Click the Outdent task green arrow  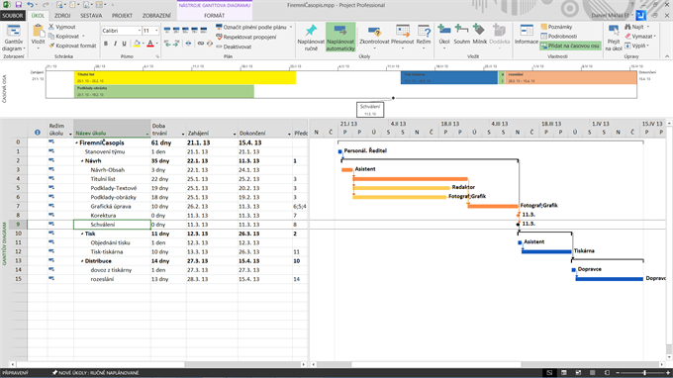tap(167, 44)
